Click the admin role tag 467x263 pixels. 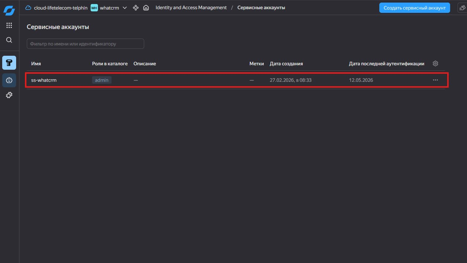102,80
